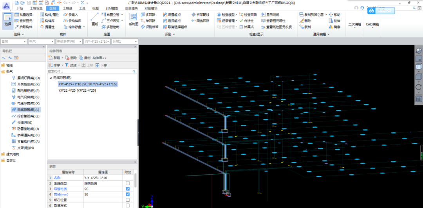This screenshot has height=208, width=423.
Task: Open 构件/属性 panel
Action: 49,14
